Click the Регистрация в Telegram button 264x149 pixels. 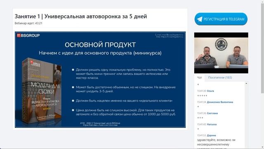coord(221,19)
